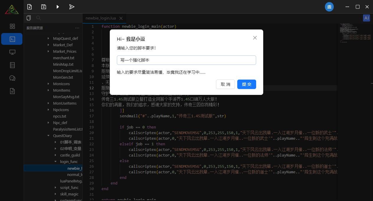
Task: Open the dashboard grid sidebar icon
Action: click(12, 26)
